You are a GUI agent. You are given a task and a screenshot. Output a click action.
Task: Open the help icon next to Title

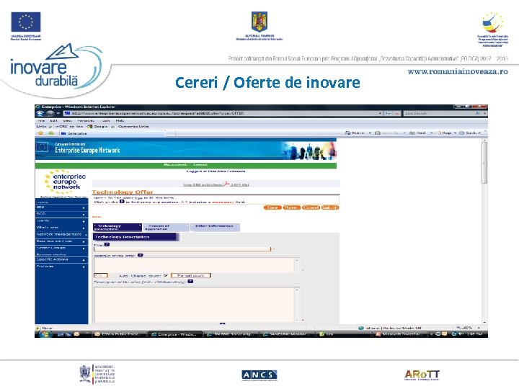[107, 245]
